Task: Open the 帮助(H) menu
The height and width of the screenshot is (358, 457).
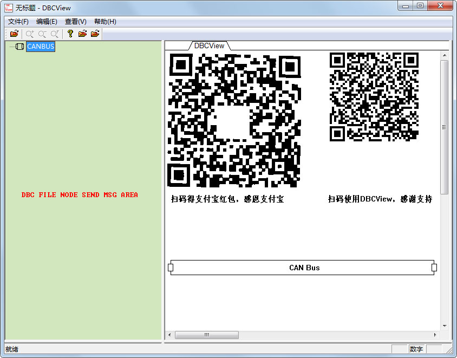Action: tap(105, 22)
